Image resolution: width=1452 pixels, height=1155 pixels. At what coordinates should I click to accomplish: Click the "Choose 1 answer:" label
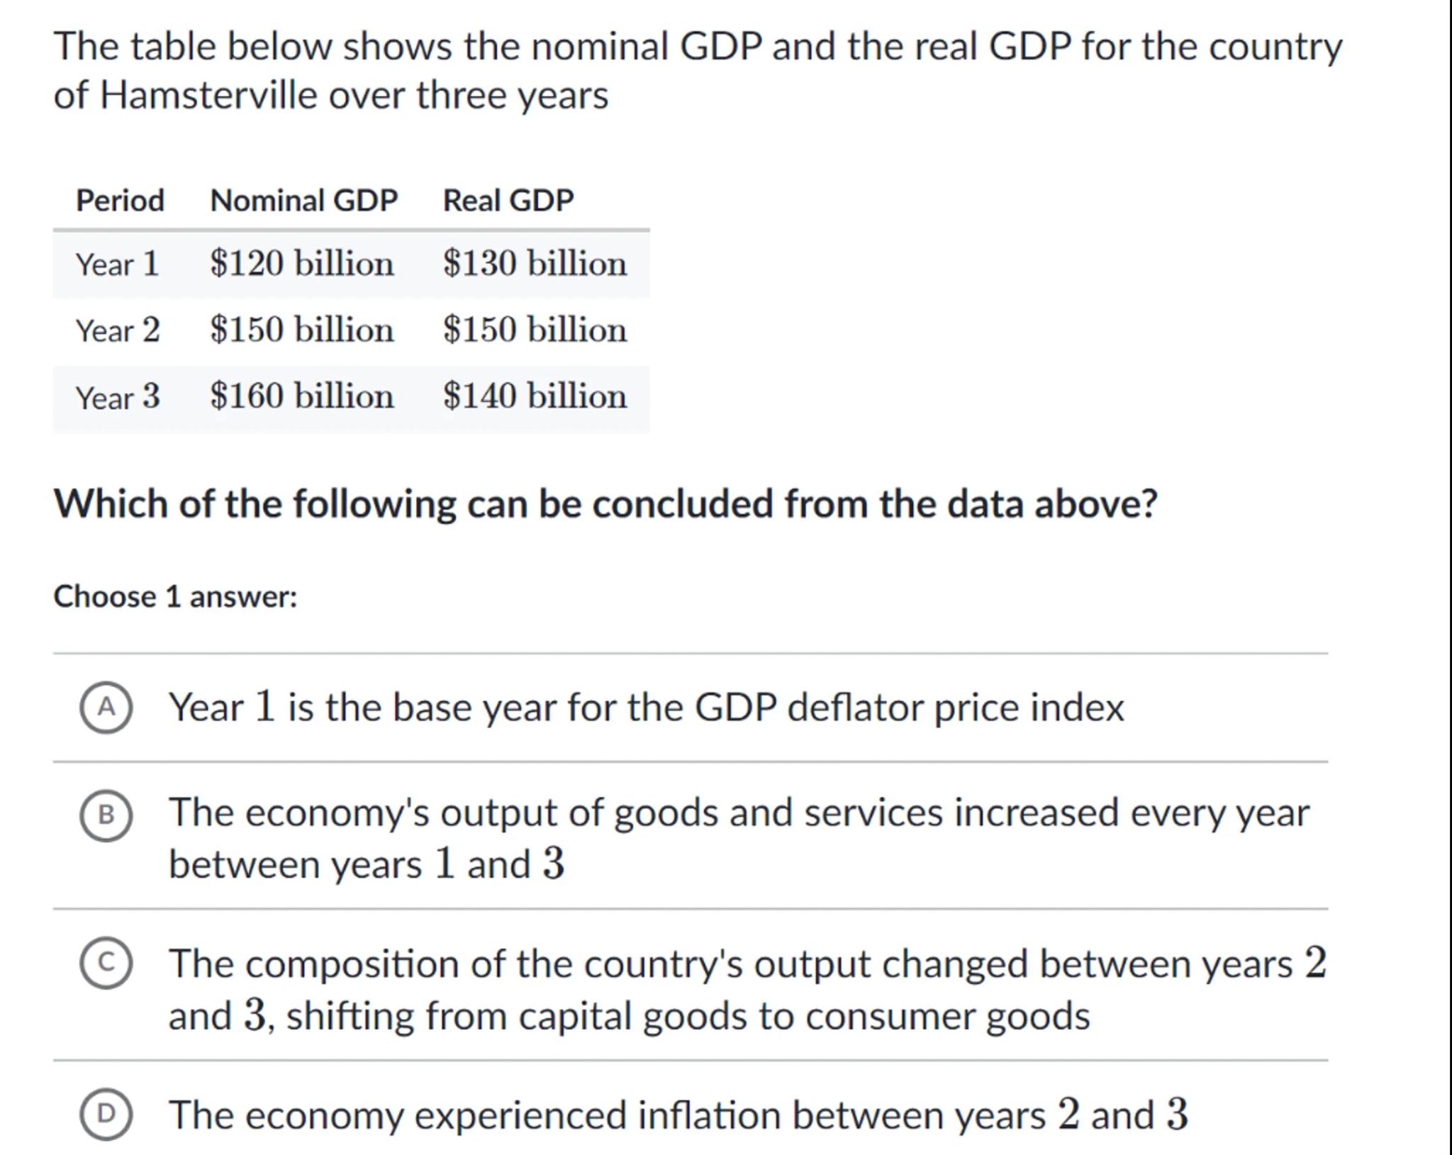click(x=175, y=597)
